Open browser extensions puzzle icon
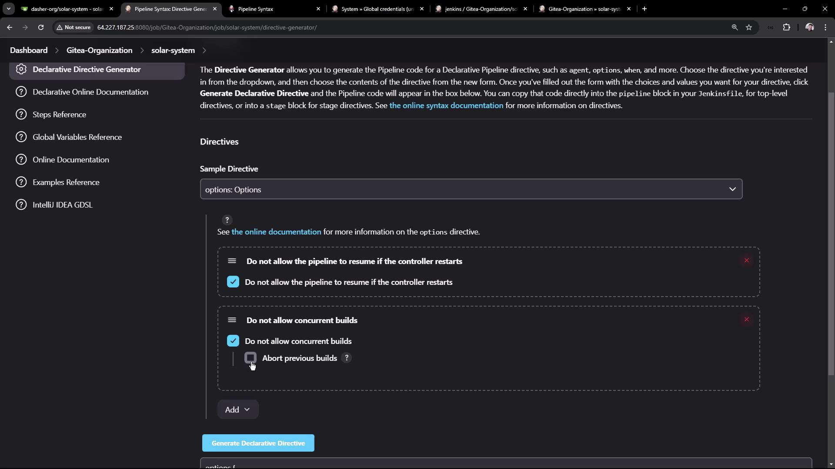The image size is (835, 469). [x=786, y=27]
